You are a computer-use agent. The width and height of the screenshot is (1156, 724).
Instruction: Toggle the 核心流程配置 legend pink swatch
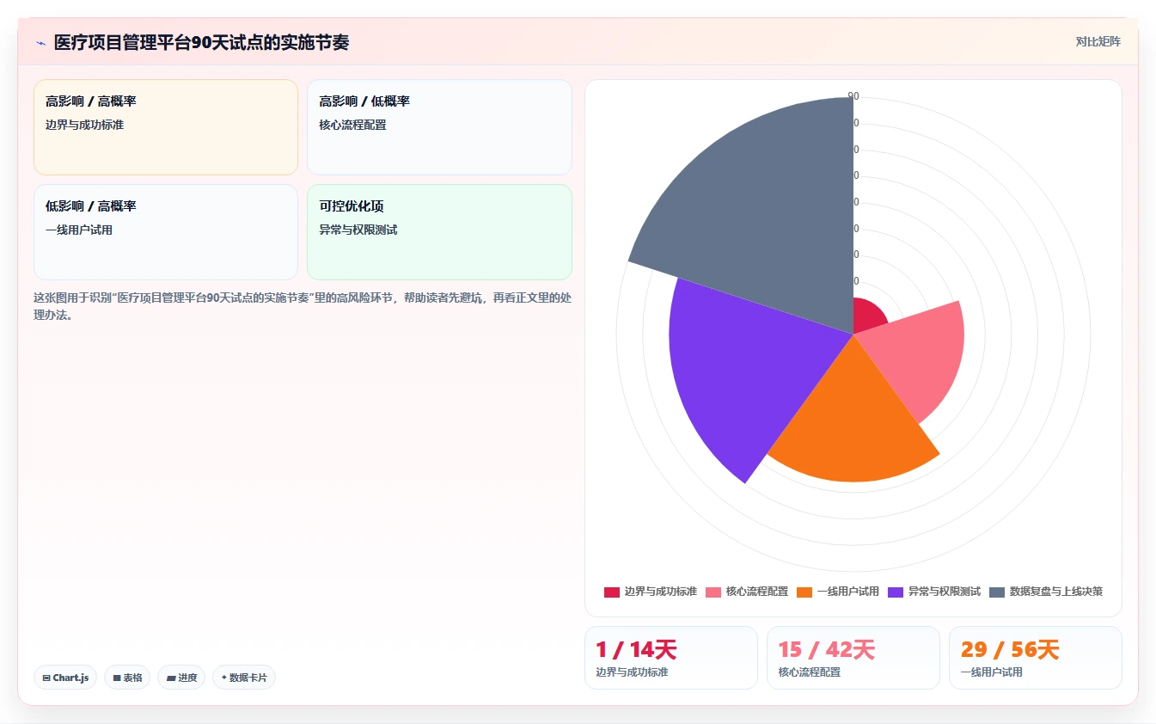pyautogui.click(x=713, y=592)
